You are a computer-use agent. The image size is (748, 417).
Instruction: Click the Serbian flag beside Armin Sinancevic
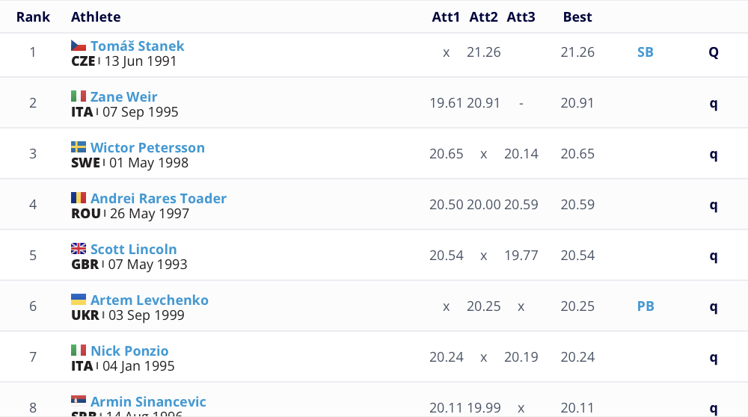[x=79, y=401]
